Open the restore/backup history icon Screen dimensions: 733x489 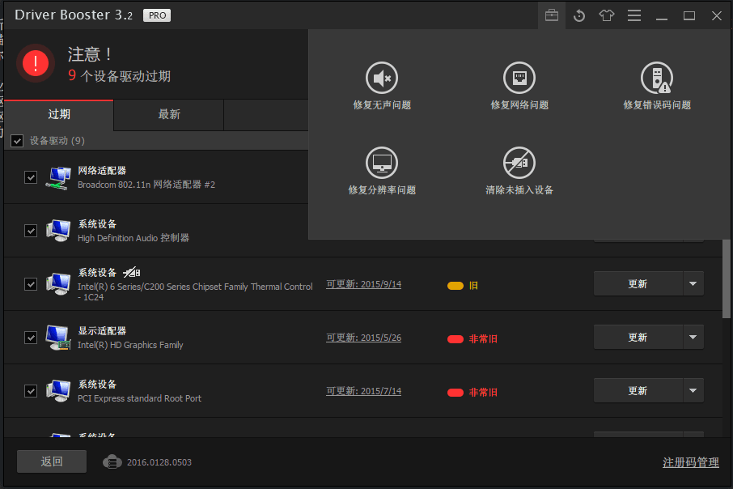pyautogui.click(x=579, y=15)
